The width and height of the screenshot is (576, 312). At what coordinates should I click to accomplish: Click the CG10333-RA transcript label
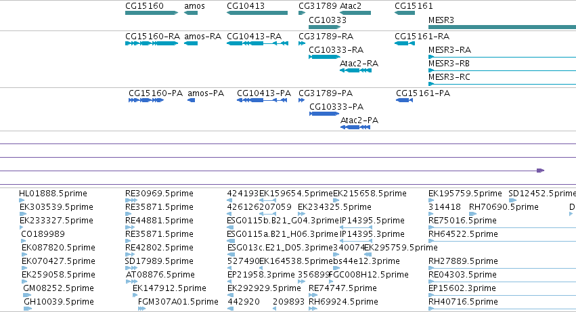click(x=336, y=50)
